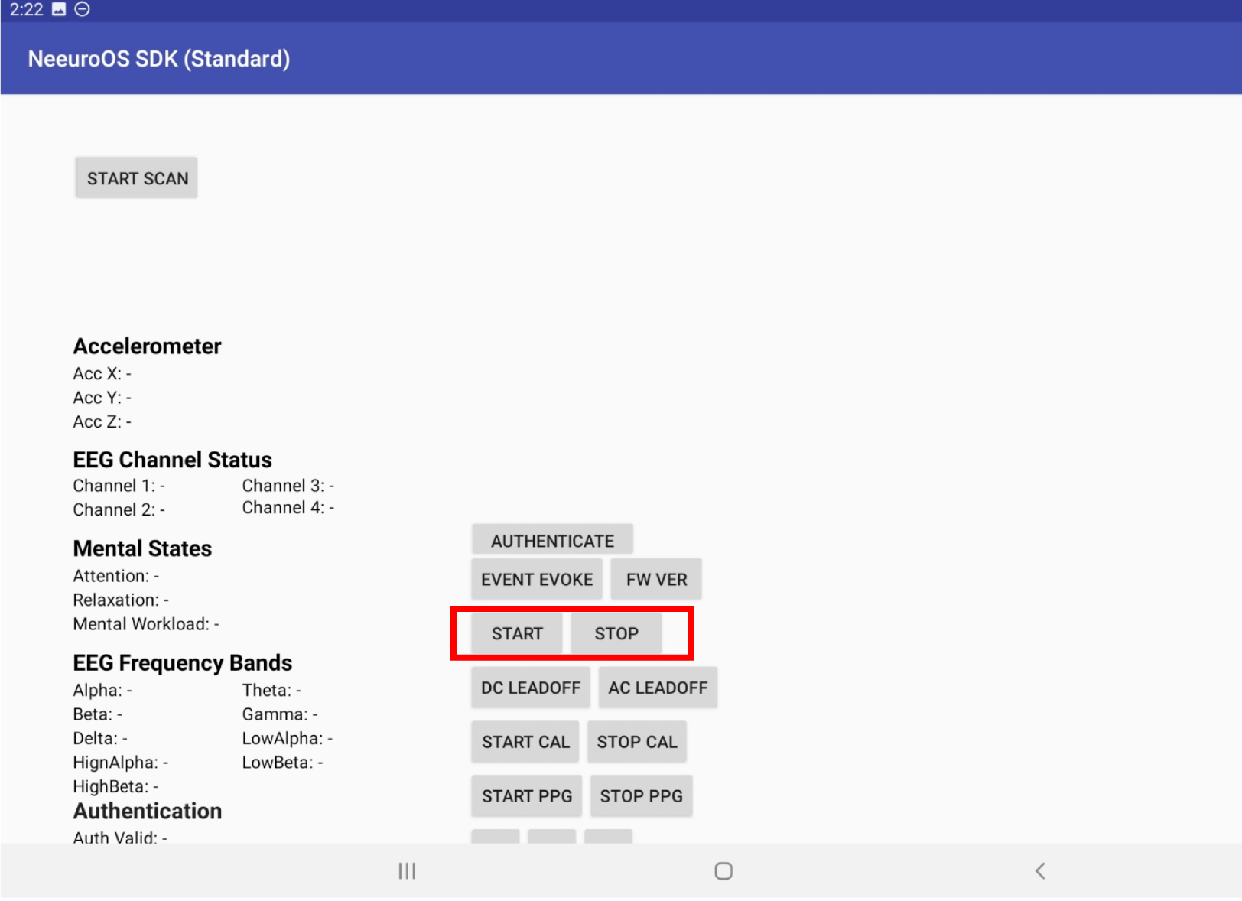This screenshot has width=1242, height=901.
Task: Tap the Do Not Disturb status bar icon
Action: tap(83, 9)
